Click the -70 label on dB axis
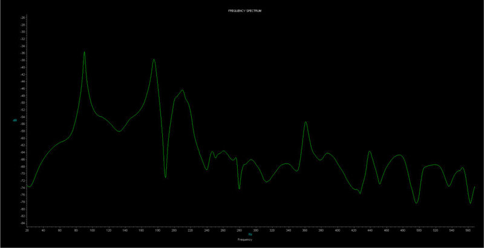 pos(22,174)
